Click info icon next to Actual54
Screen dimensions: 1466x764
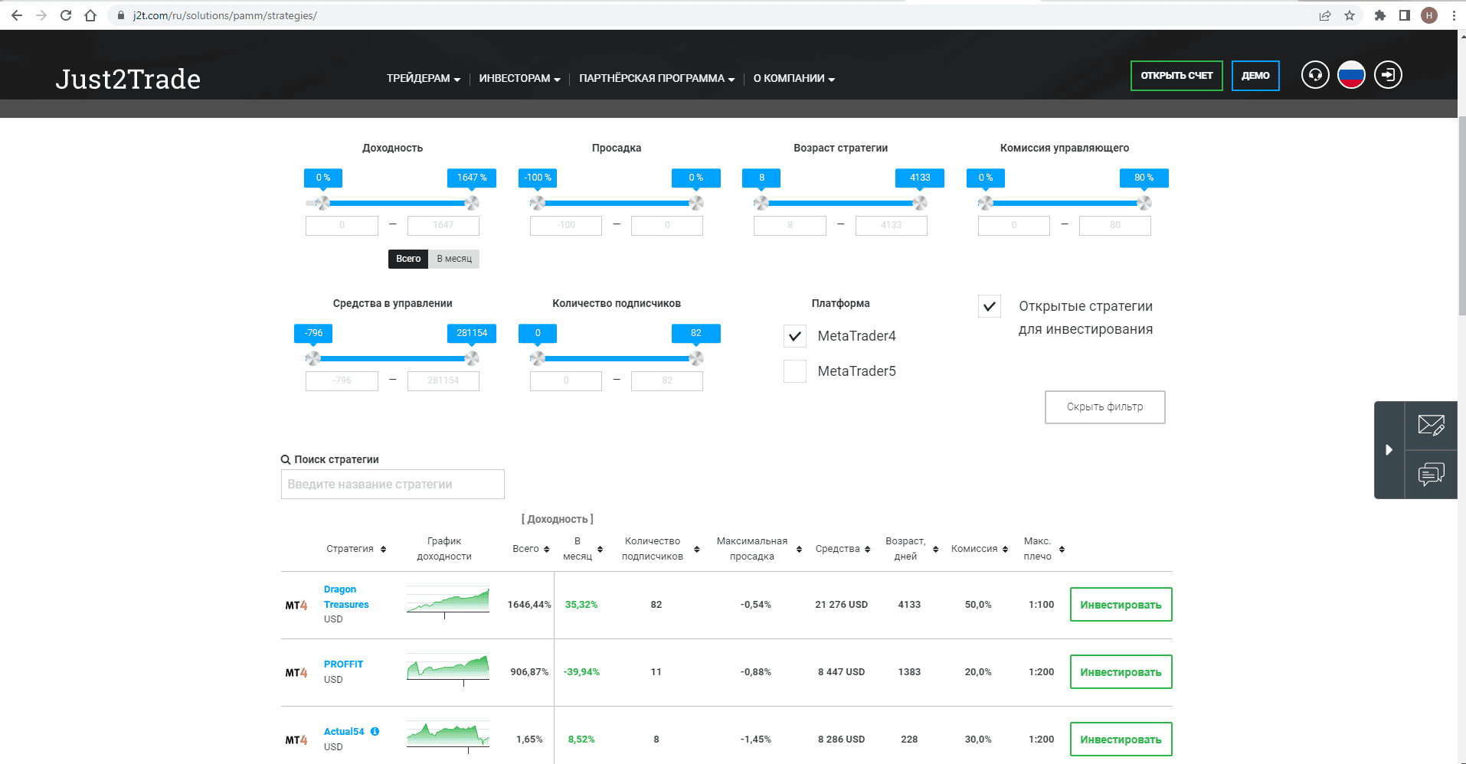coord(375,731)
